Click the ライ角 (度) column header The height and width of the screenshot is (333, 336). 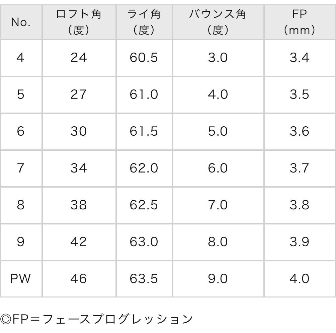[144, 22]
